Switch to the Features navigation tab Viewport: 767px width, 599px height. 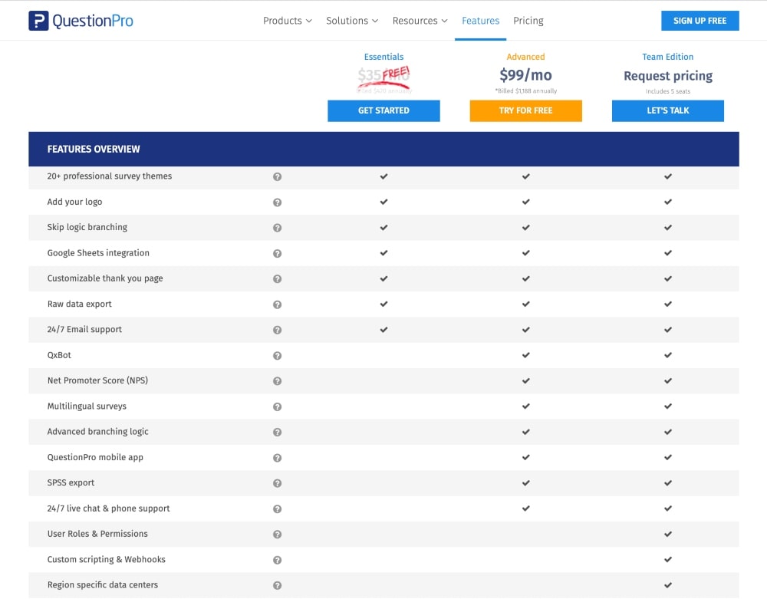tap(480, 21)
